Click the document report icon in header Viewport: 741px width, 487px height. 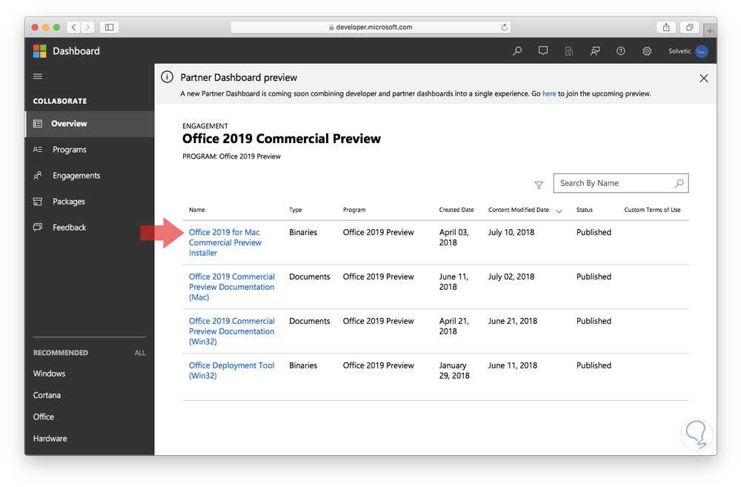[x=569, y=51]
